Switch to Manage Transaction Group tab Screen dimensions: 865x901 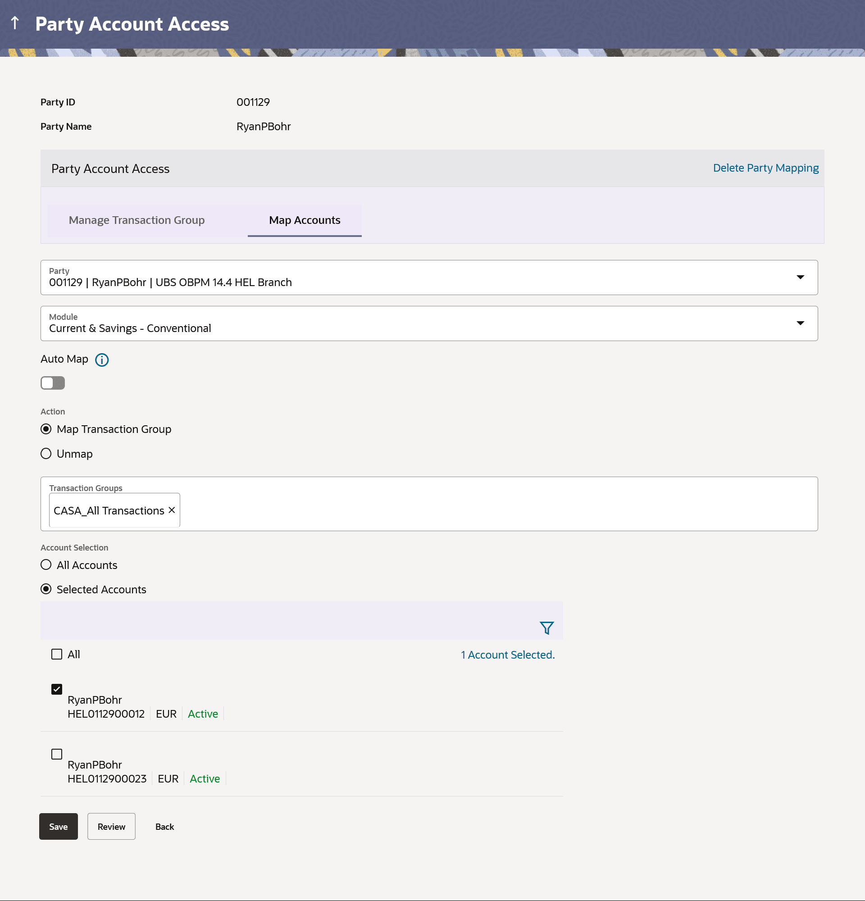137,220
